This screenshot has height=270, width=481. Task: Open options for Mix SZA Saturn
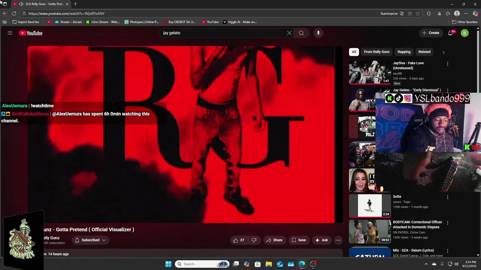447,251
